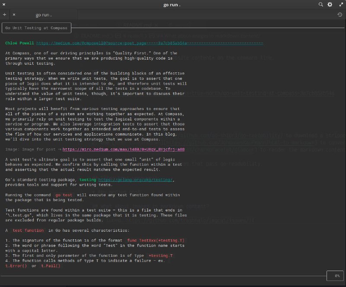Close the 'go run .' tab
The height and width of the screenshot is (287, 346).
tap(14, 15)
